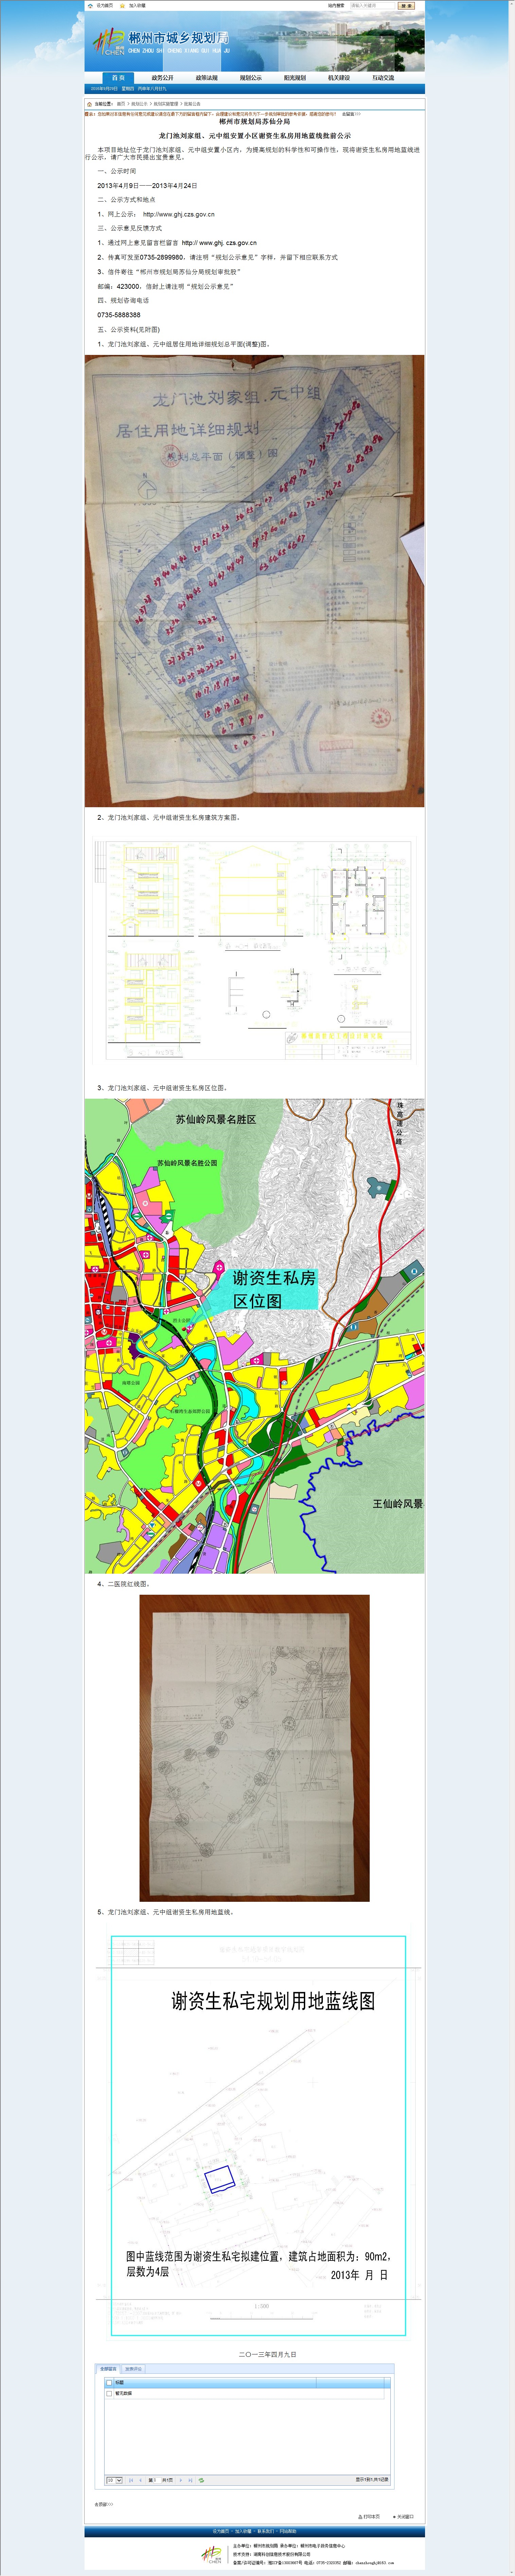The image size is (515, 2576).
Task: Click 设为首页 link at page top
Action: point(105,5)
